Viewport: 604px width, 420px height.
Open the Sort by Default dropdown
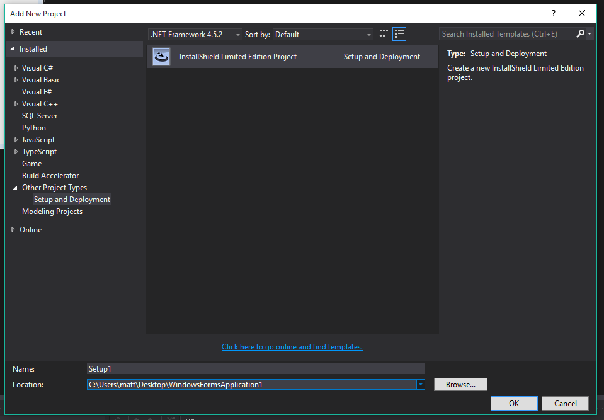point(323,34)
